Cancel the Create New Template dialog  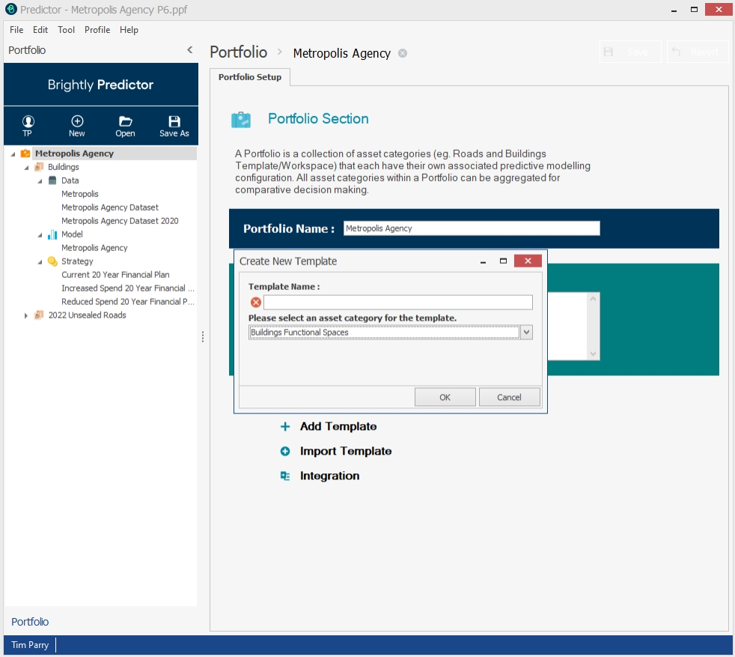[x=509, y=397]
